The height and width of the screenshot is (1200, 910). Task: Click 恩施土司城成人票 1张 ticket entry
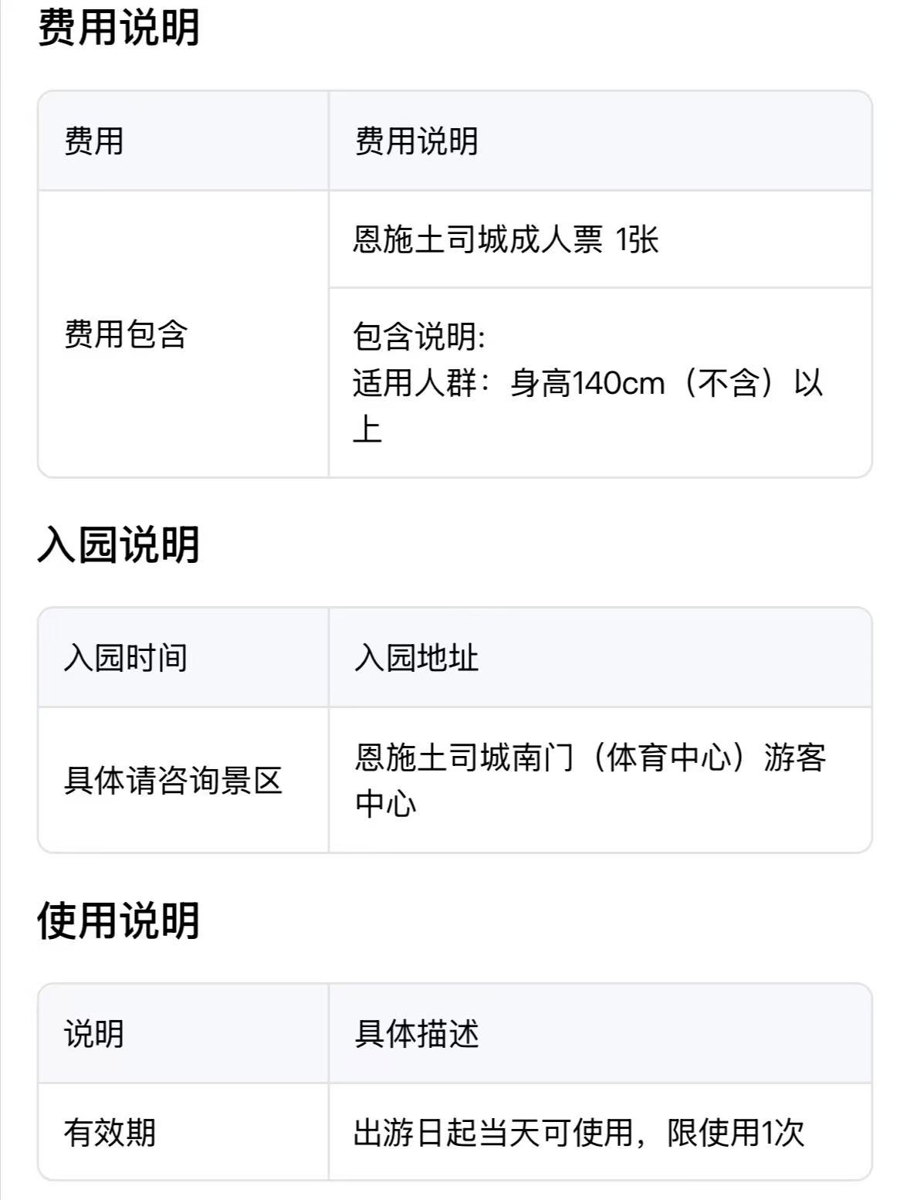(x=506, y=239)
